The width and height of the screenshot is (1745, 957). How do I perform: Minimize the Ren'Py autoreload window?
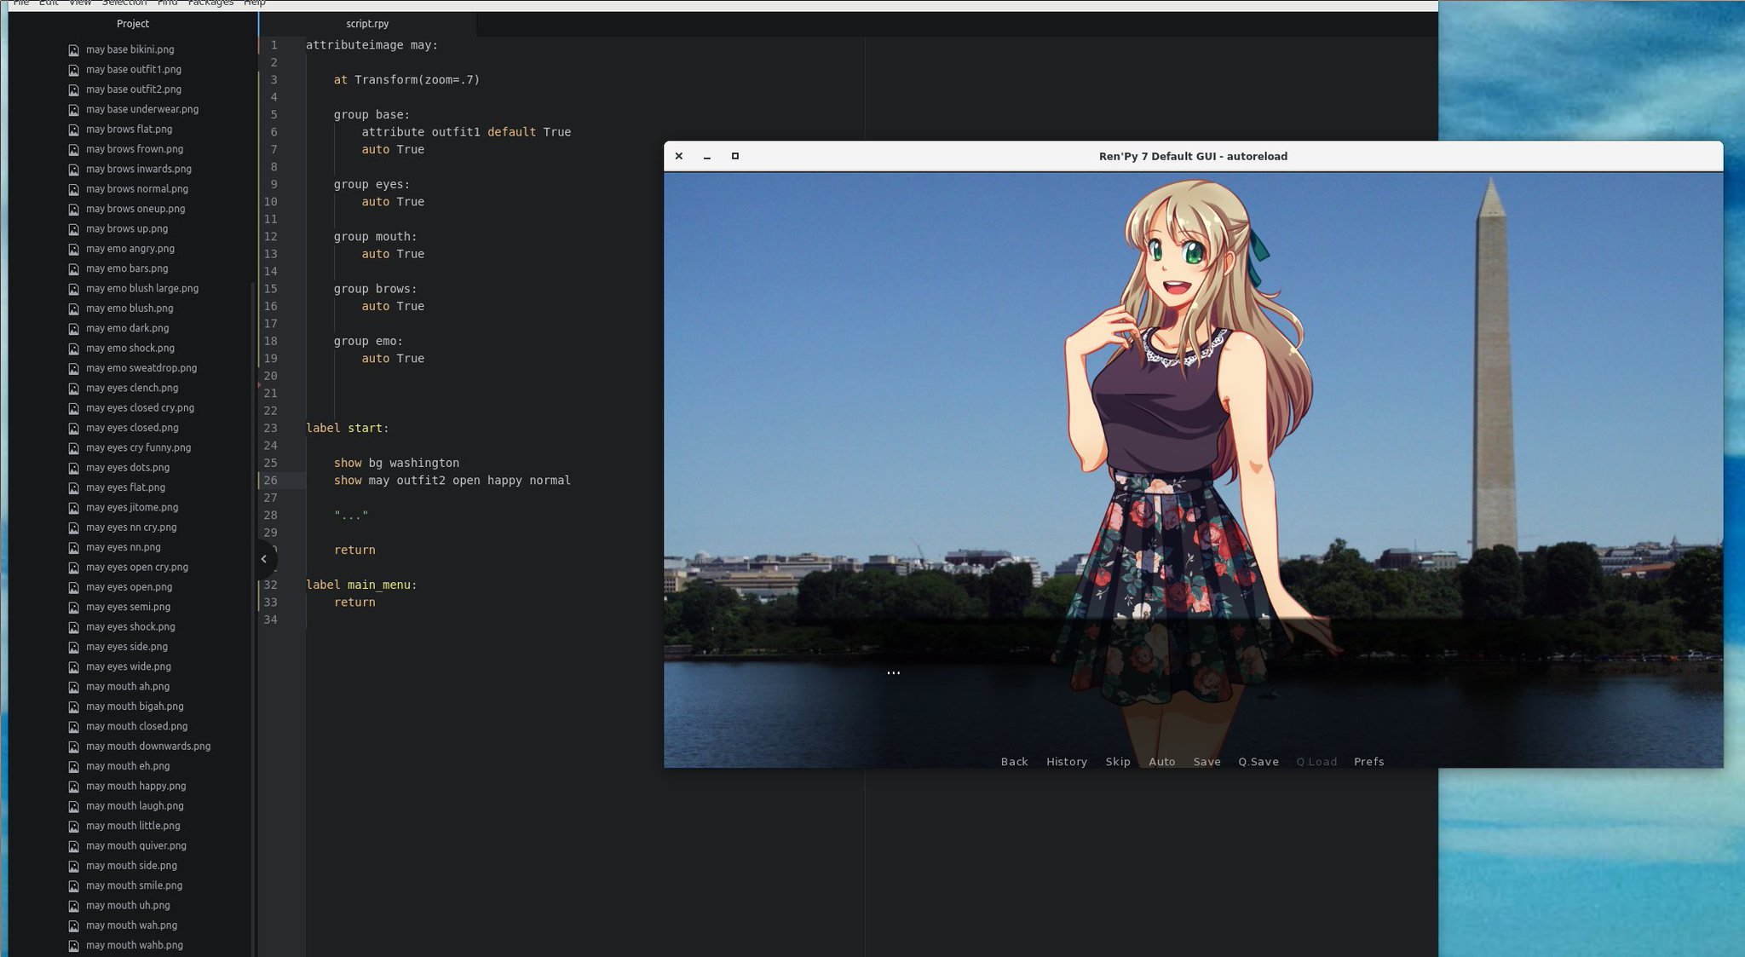point(707,157)
